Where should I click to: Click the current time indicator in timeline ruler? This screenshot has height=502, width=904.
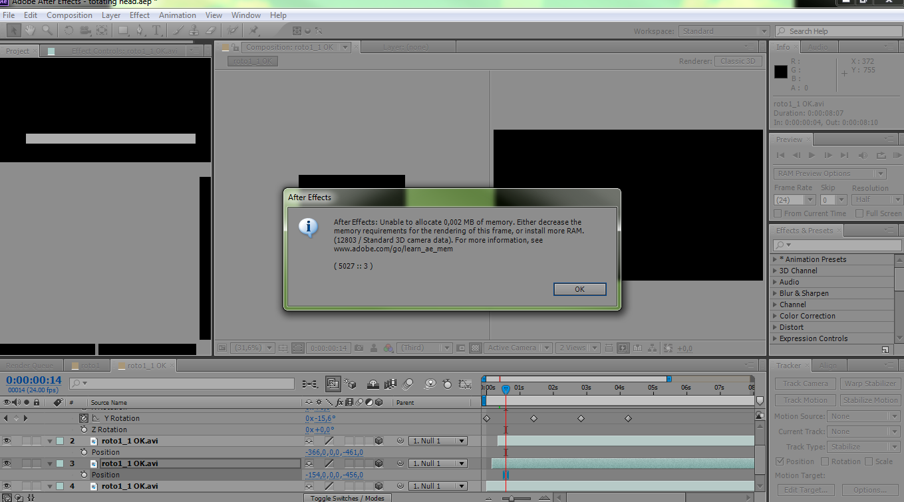506,388
